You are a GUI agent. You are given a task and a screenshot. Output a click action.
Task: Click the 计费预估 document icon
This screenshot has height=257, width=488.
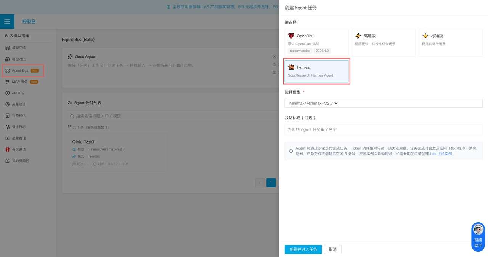[8, 116]
